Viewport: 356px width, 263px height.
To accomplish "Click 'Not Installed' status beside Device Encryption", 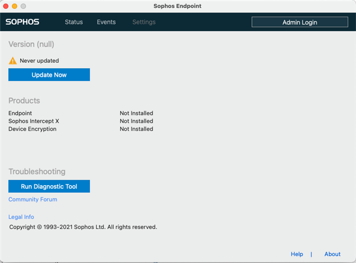I will click(136, 129).
